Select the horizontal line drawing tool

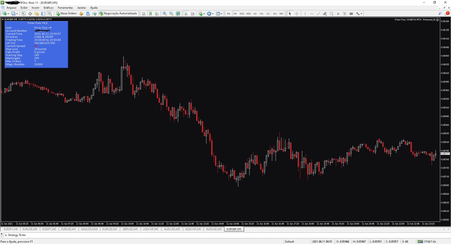click(x=312, y=14)
